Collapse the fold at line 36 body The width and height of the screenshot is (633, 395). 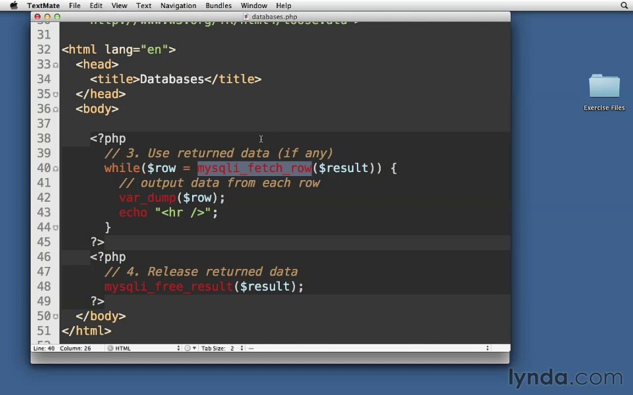55,109
